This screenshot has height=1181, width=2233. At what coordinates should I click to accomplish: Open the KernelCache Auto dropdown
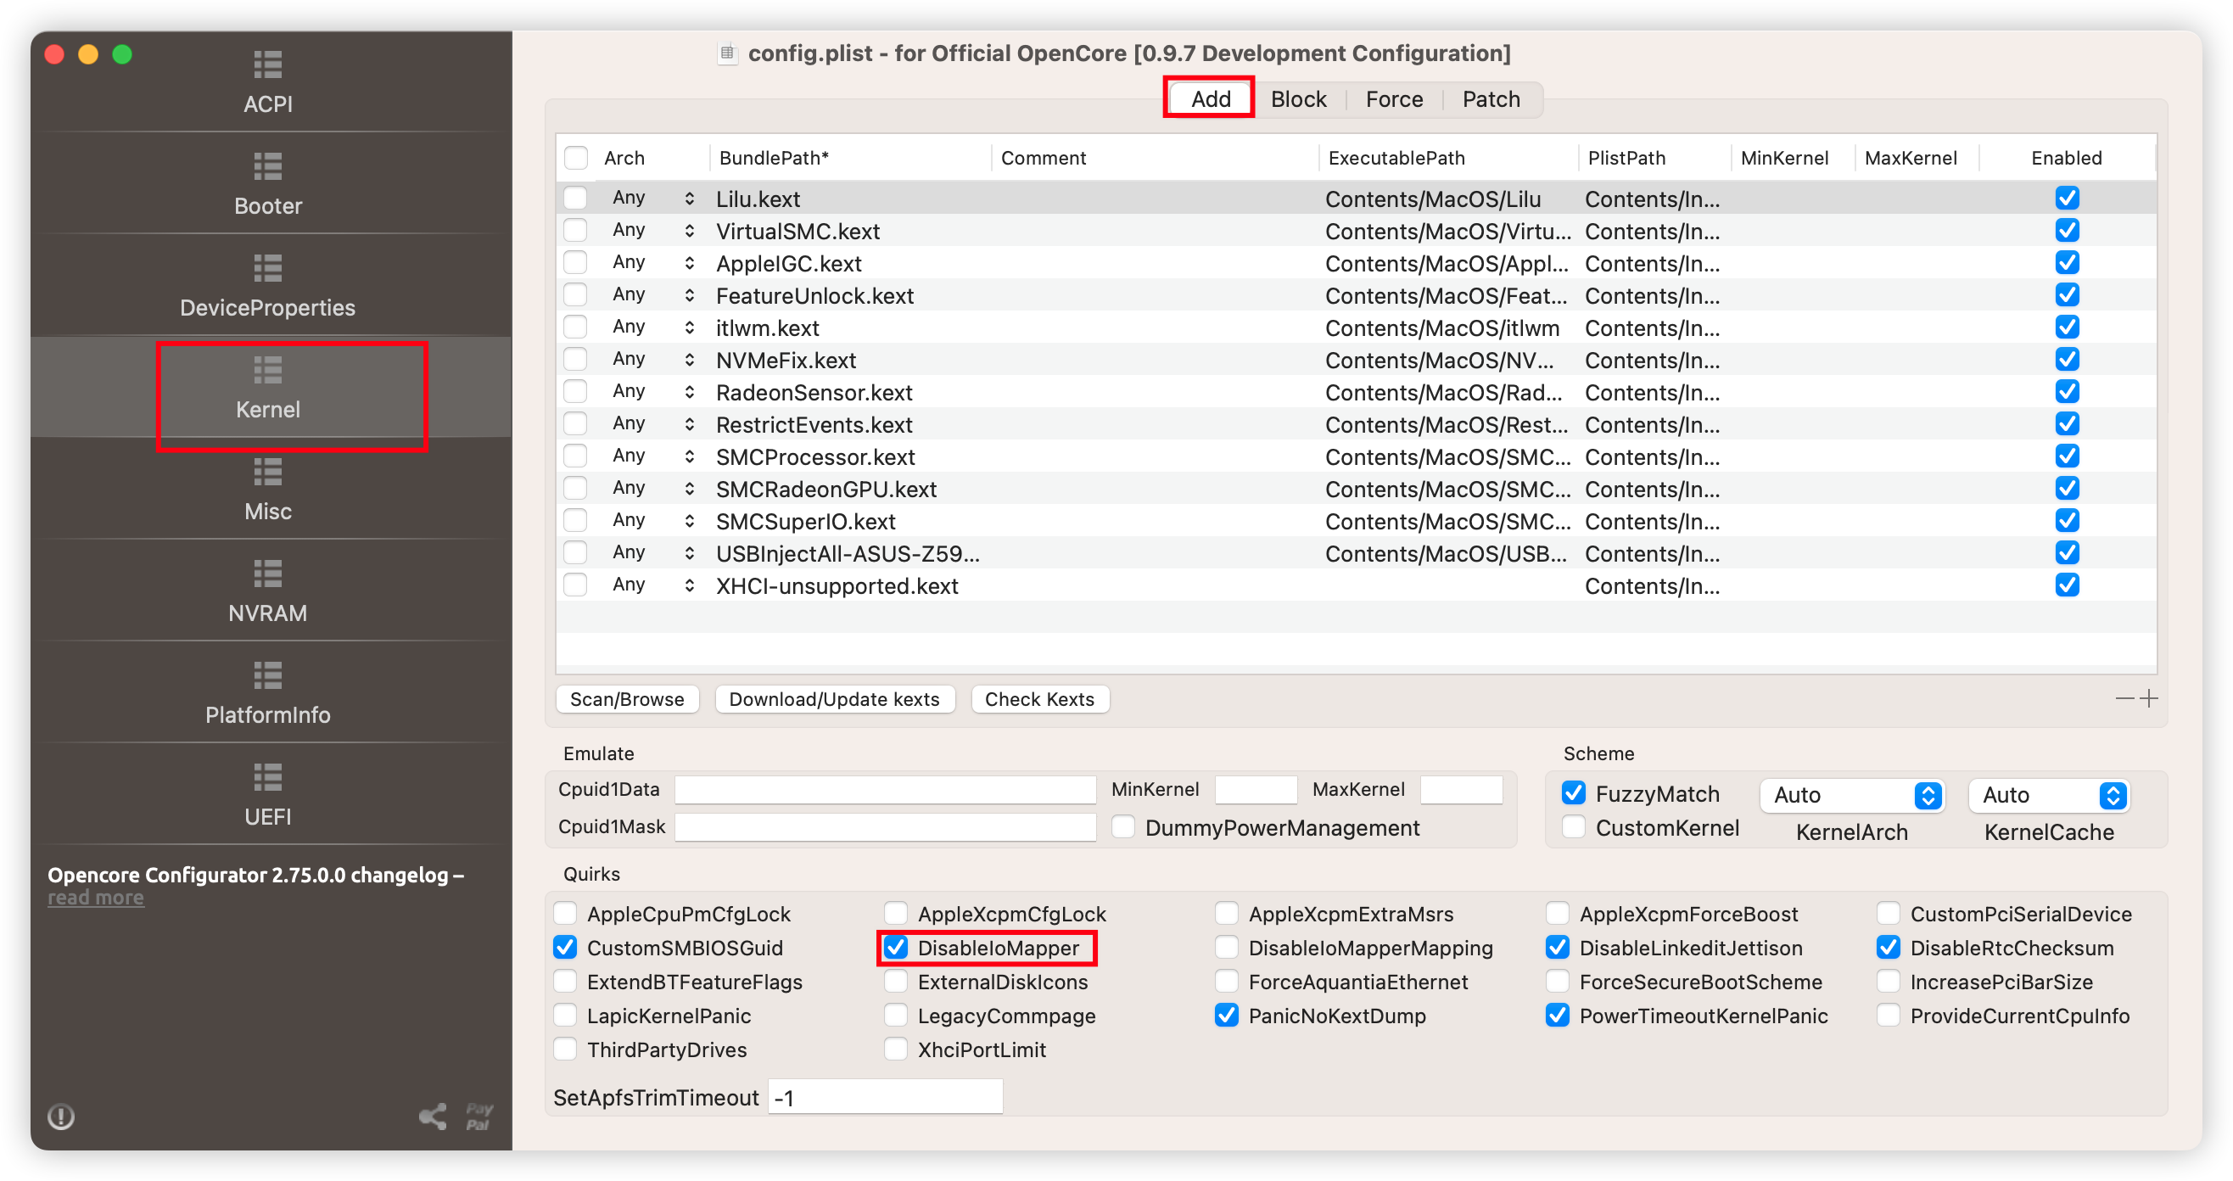[x=2049, y=795]
